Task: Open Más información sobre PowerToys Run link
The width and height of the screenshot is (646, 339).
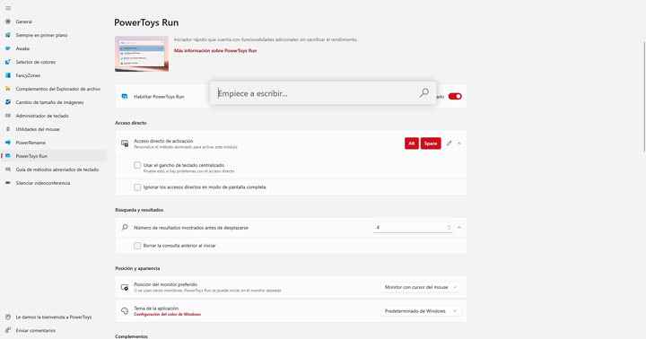Action: click(x=215, y=50)
